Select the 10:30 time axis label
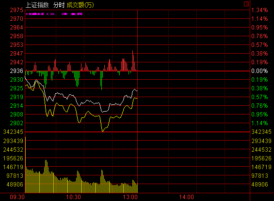This screenshot has height=201, width=274. click(73, 197)
